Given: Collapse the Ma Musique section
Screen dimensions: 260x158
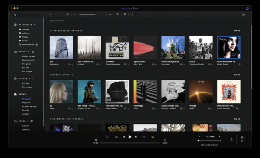Looking at the screenshot, I should click(35, 25).
